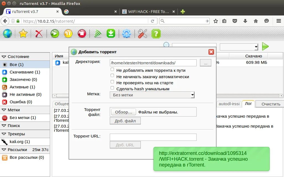Open the Метка dropdown Без метки
Image resolution: width=284 pixels, height=177 pixels.
point(152,95)
